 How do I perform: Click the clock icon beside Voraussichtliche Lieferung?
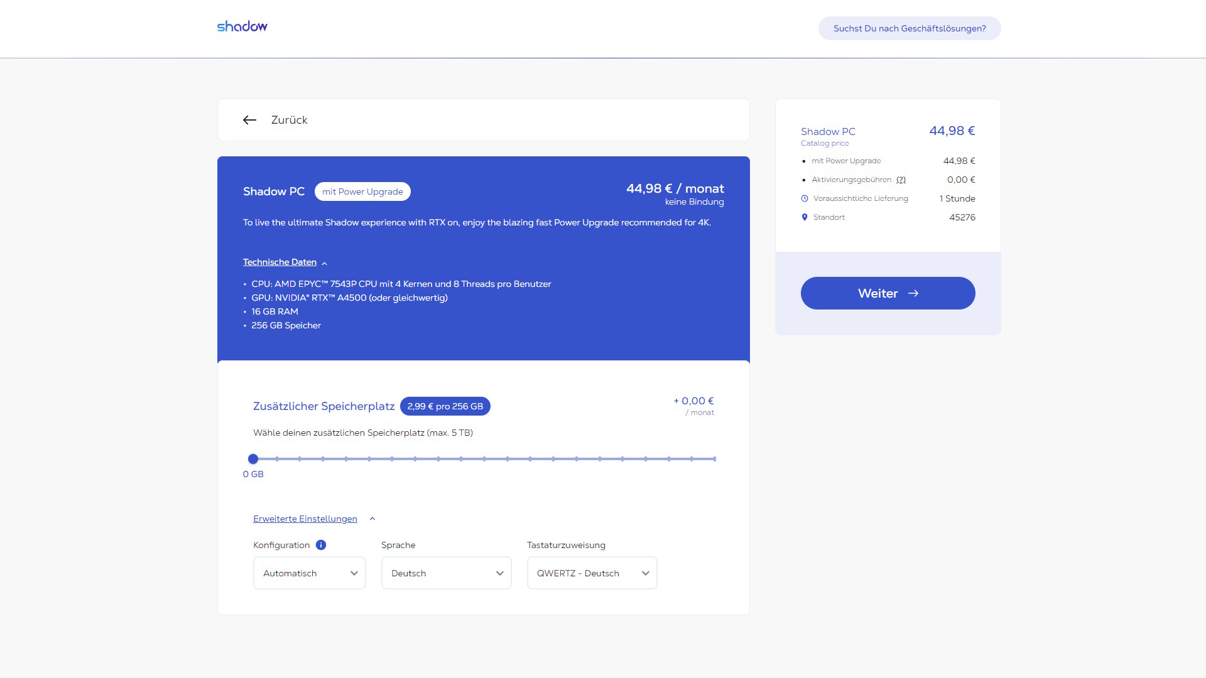(805, 198)
